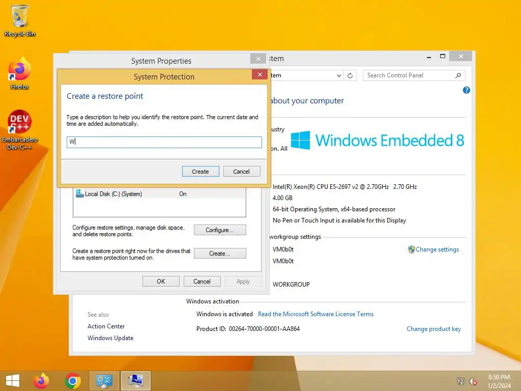Click the 4.00 GB memory value
This screenshot has height=391, width=521.
(282, 198)
